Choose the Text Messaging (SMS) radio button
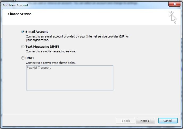The height and width of the screenshot is (129, 183). click(x=23, y=47)
